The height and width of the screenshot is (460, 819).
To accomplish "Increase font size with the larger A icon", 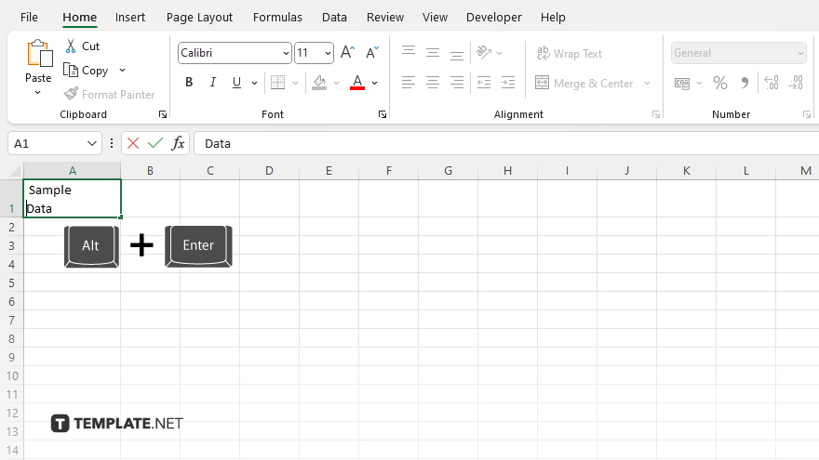I will pyautogui.click(x=347, y=53).
